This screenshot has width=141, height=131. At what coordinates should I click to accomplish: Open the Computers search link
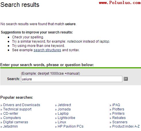pyautogui.click(x=12, y=118)
